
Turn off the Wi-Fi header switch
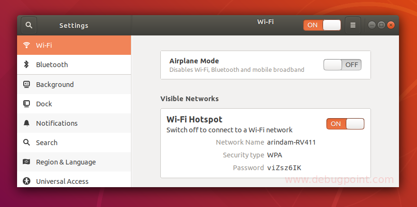coord(322,25)
